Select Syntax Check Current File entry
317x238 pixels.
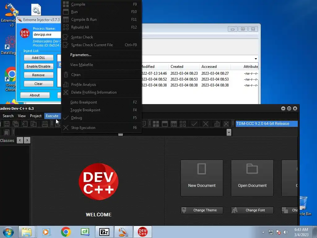pyautogui.click(x=101, y=45)
